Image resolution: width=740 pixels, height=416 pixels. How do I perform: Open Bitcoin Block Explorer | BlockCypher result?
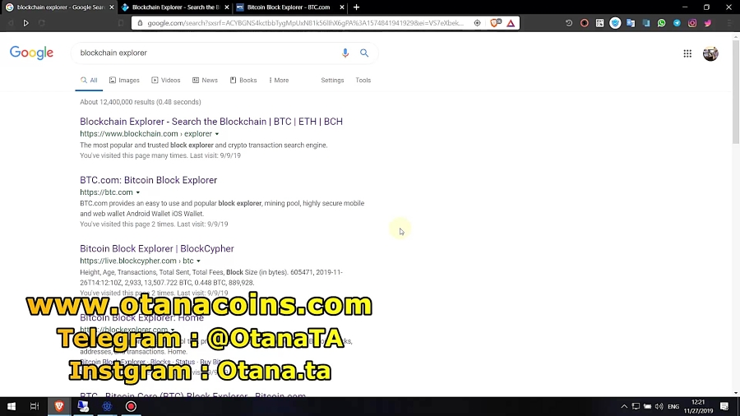(157, 248)
